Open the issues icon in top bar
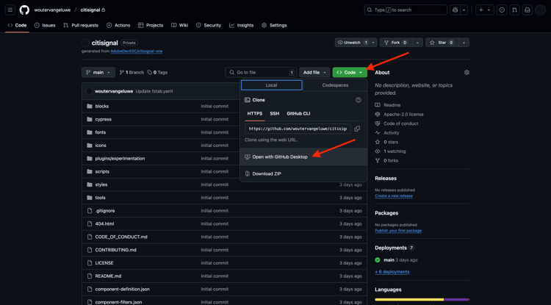 click(x=502, y=10)
